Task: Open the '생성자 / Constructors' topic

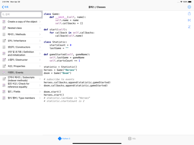Action: coord(21,47)
